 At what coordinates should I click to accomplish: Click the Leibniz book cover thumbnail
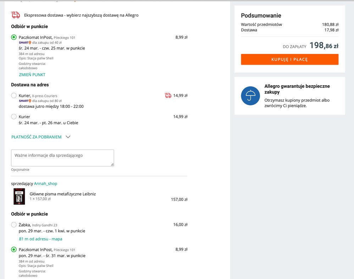pos(19,196)
